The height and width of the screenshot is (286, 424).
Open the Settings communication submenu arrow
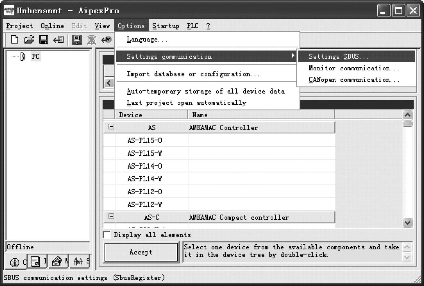tap(293, 55)
